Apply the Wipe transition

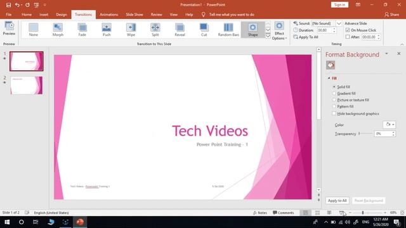click(131, 30)
